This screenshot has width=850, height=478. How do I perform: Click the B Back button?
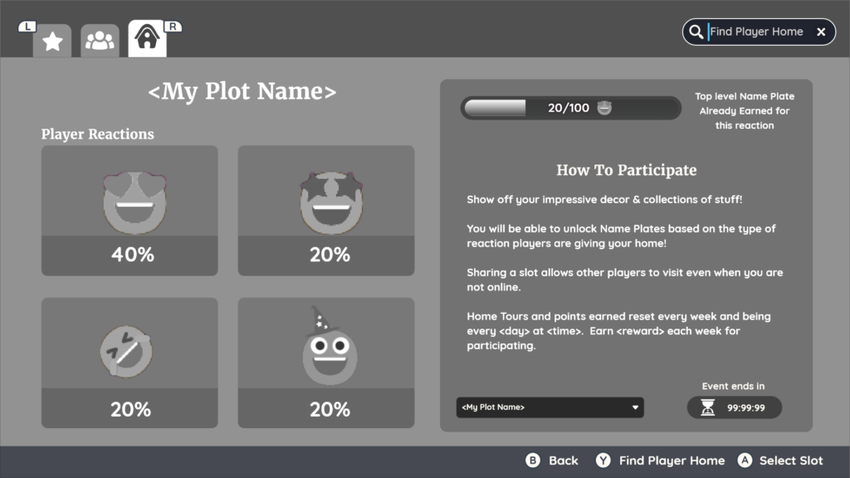[552, 461]
